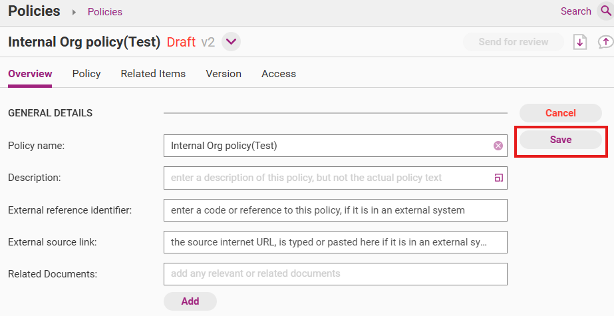This screenshot has height=316, width=614.
Task: Follow the Policies breadcrumb link
Action: (105, 12)
